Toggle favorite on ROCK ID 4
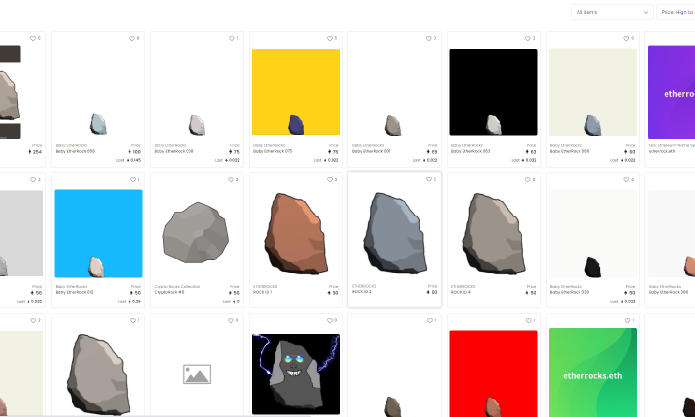 coord(527,180)
